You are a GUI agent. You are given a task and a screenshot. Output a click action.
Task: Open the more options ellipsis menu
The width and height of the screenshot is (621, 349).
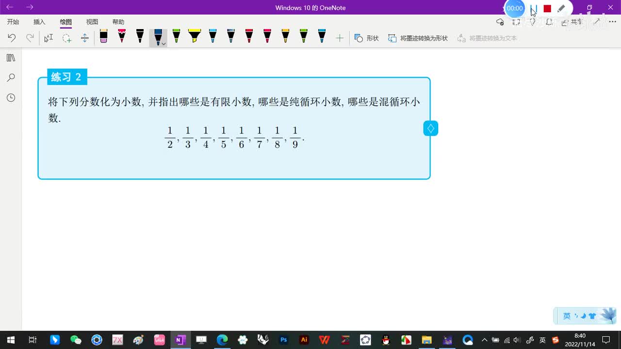[x=612, y=22]
